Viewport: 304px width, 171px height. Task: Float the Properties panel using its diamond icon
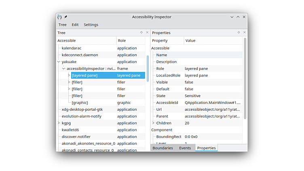click(239, 32)
